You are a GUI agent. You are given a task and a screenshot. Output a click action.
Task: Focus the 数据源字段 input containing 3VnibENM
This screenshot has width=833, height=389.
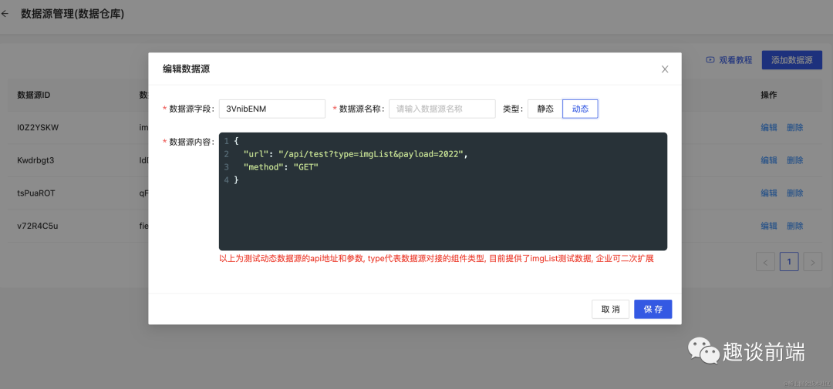coord(272,109)
